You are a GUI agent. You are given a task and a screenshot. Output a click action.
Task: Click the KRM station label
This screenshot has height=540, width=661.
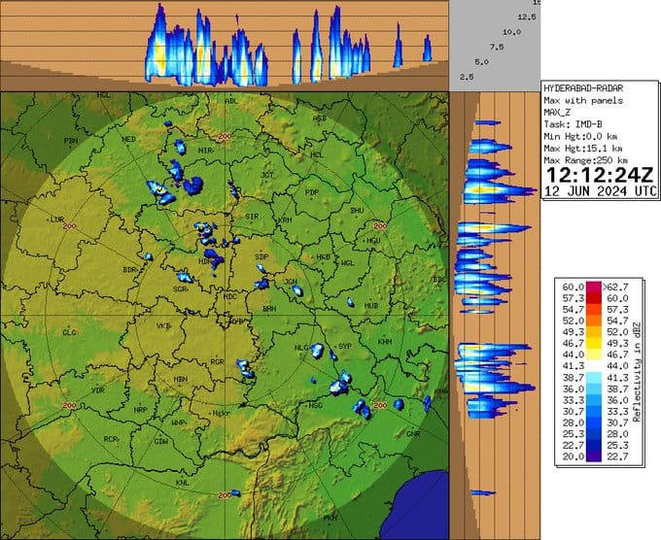pyautogui.click(x=286, y=220)
